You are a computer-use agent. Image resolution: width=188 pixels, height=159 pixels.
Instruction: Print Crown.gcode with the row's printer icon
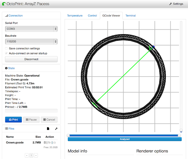click(x=54, y=143)
